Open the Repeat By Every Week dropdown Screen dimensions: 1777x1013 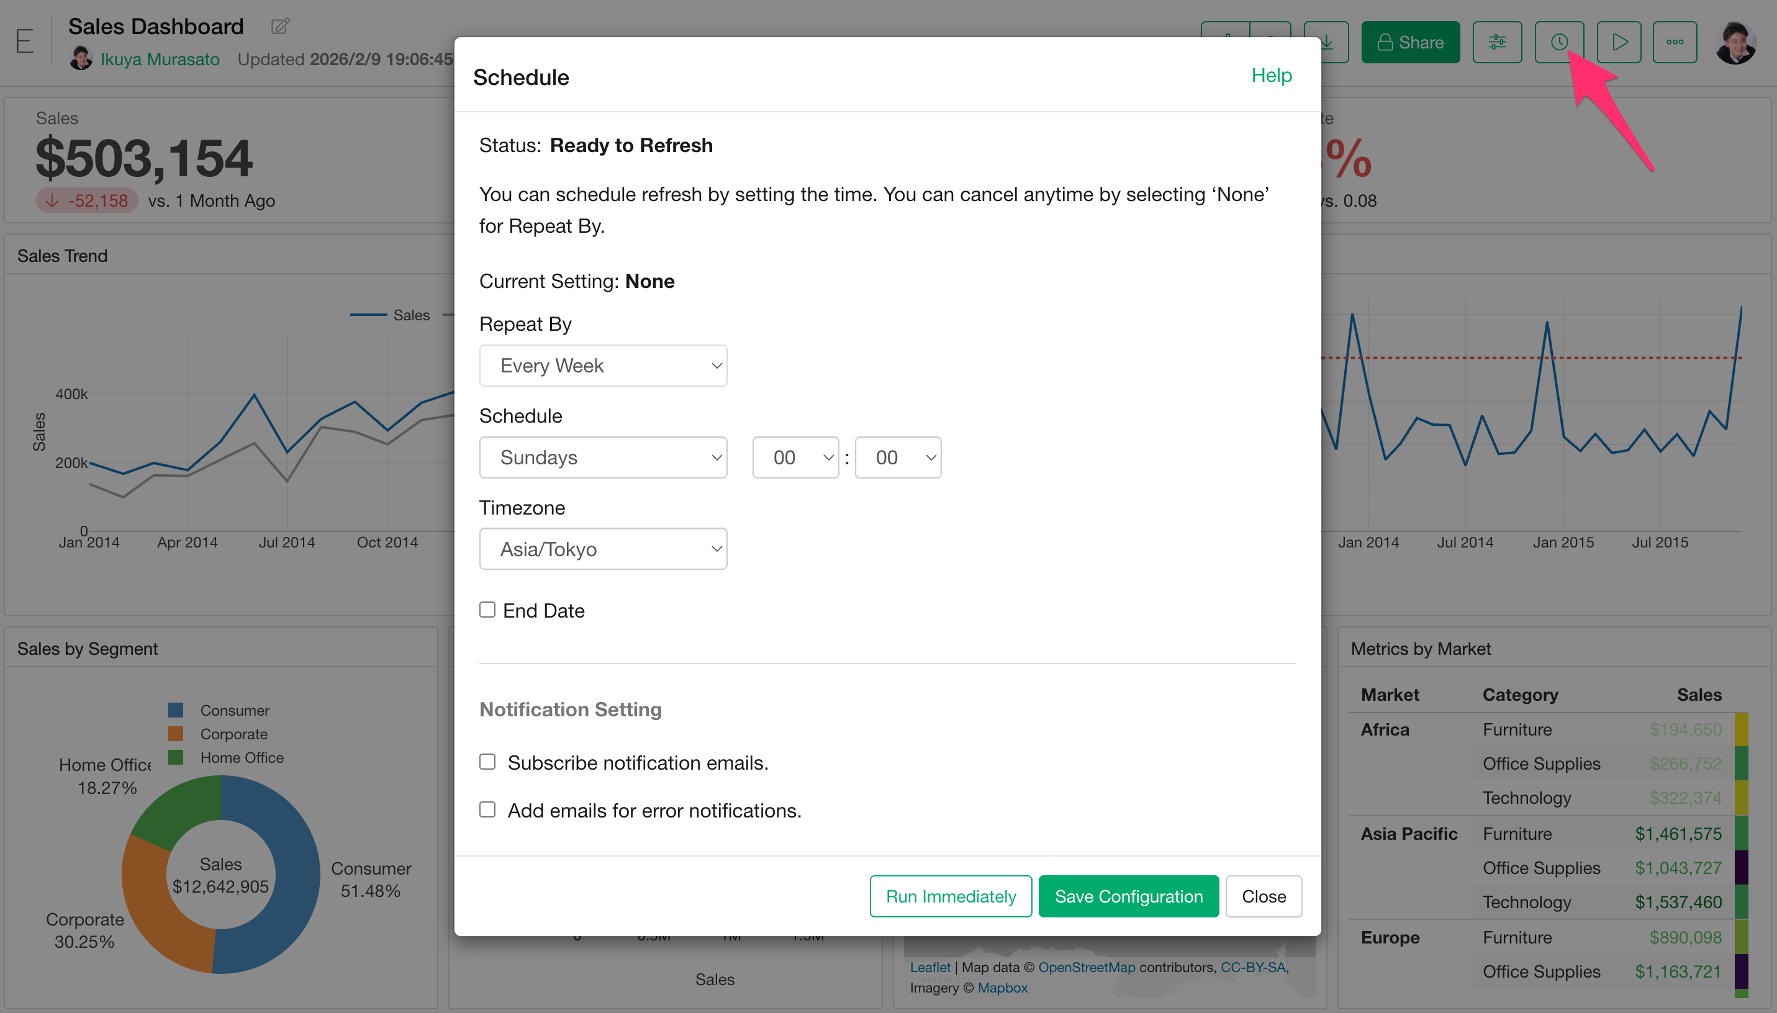[x=602, y=365]
